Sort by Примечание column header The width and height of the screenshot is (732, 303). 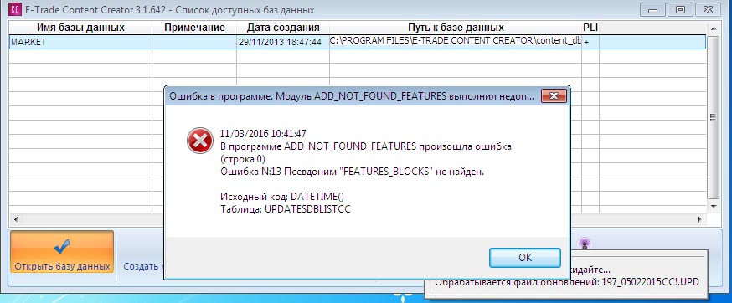tap(194, 27)
